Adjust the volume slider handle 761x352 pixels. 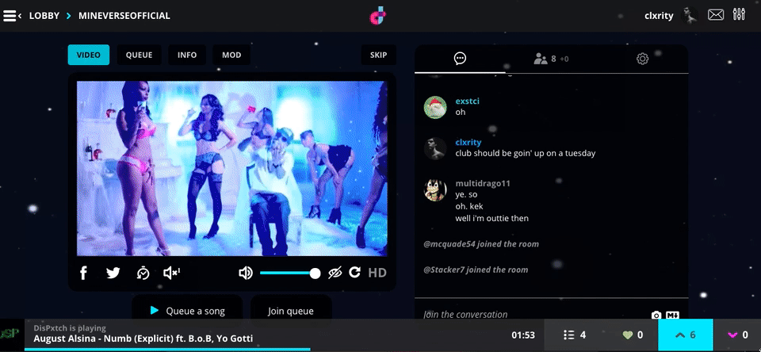[315, 274]
